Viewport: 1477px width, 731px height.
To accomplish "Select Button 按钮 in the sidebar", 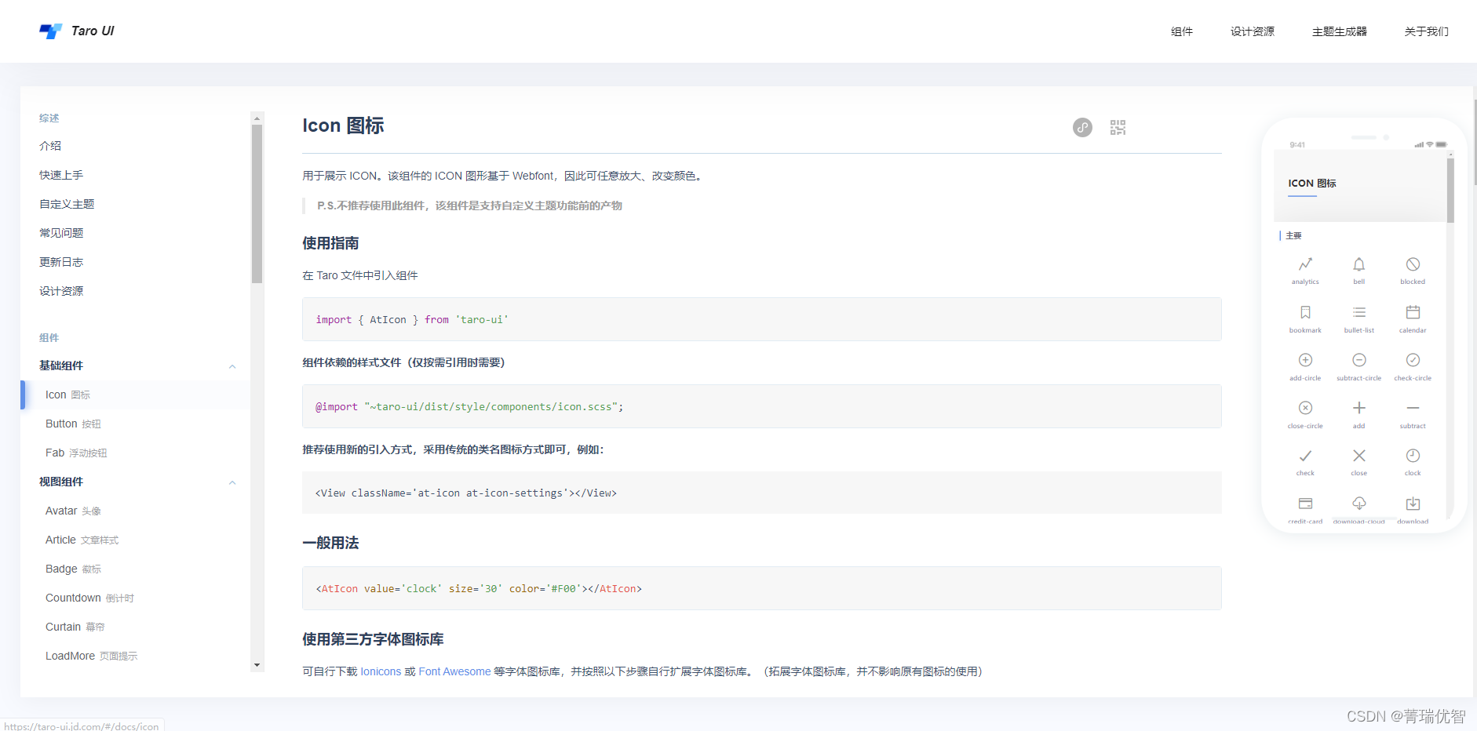I will pos(73,424).
